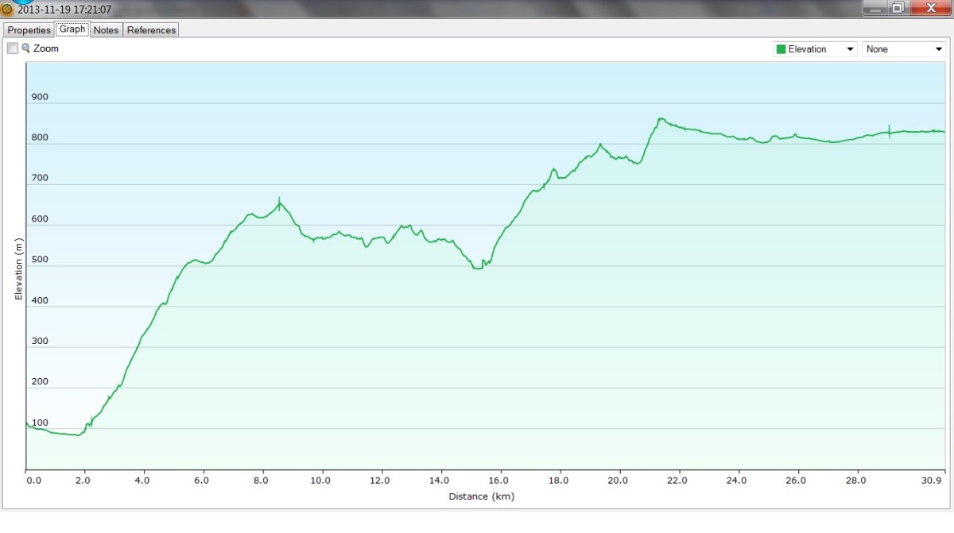Click the small spike near 29 km
954x533 pixels.
coord(889,129)
